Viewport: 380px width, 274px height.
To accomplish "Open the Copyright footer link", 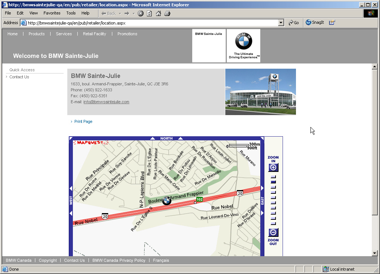I will (48, 260).
